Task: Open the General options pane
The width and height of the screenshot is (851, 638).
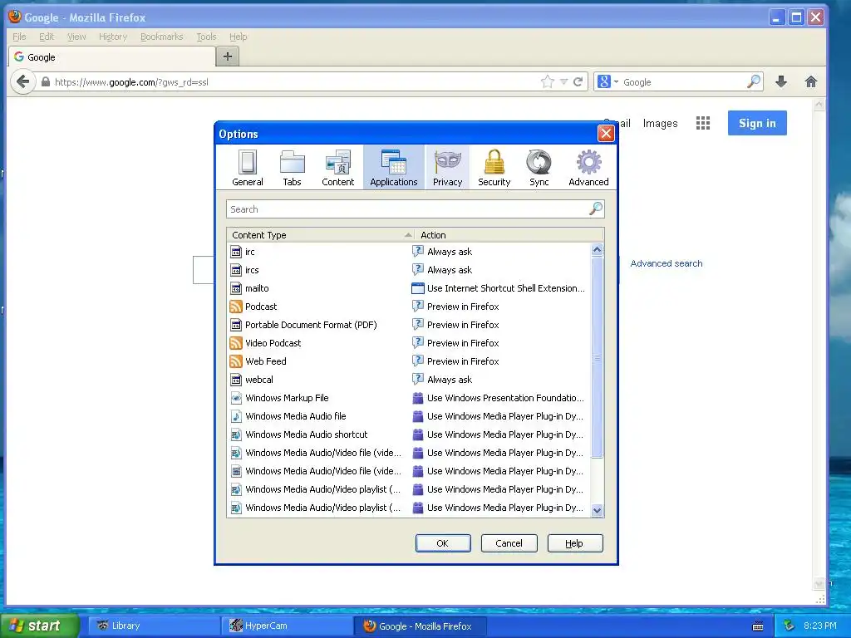Action: tap(248, 168)
